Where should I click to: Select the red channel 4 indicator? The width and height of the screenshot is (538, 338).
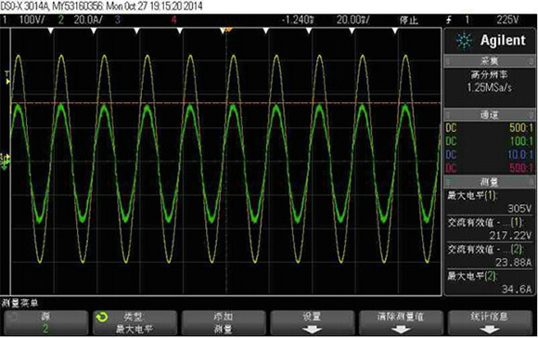pos(174,19)
